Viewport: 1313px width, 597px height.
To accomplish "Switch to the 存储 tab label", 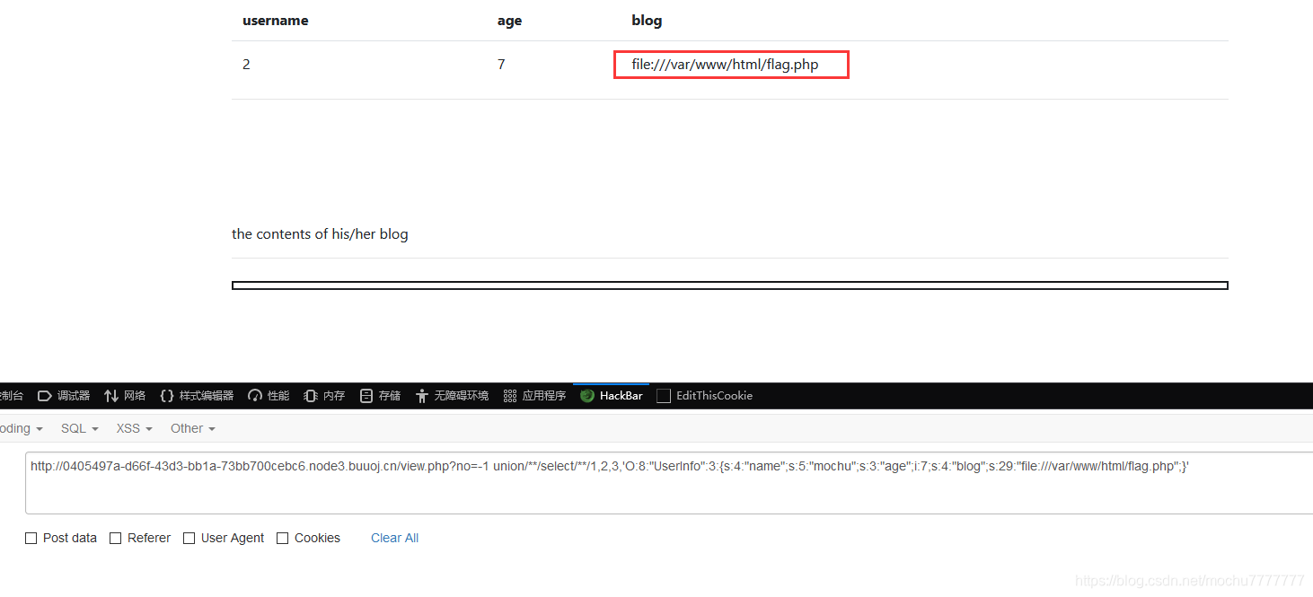I will point(390,396).
